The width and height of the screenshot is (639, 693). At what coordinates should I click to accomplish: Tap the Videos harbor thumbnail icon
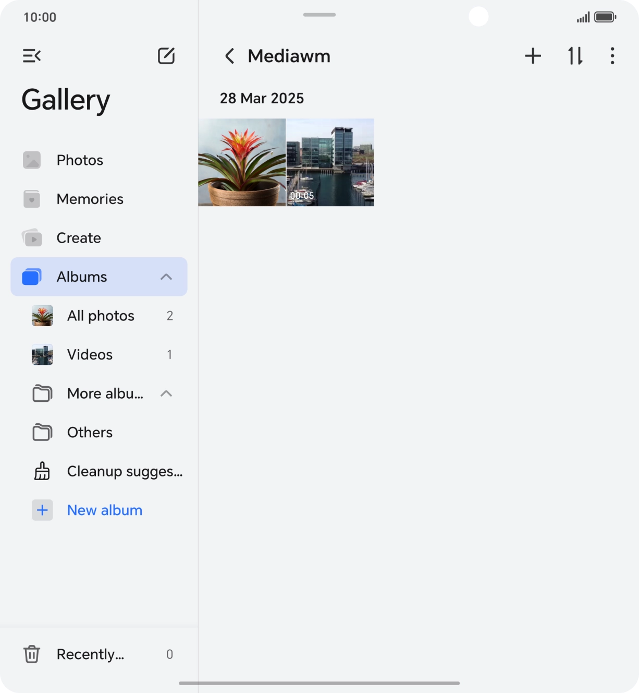coord(42,354)
